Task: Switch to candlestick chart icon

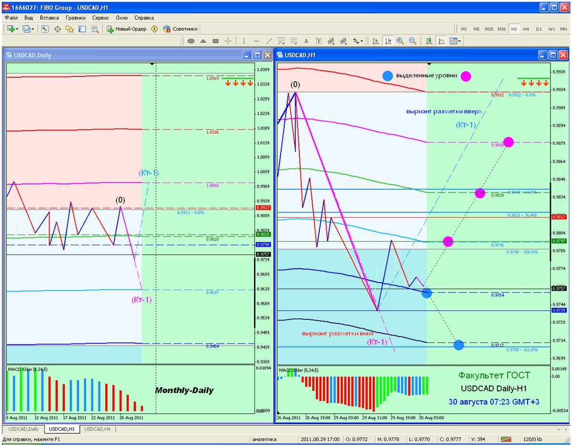Action: (x=429, y=41)
